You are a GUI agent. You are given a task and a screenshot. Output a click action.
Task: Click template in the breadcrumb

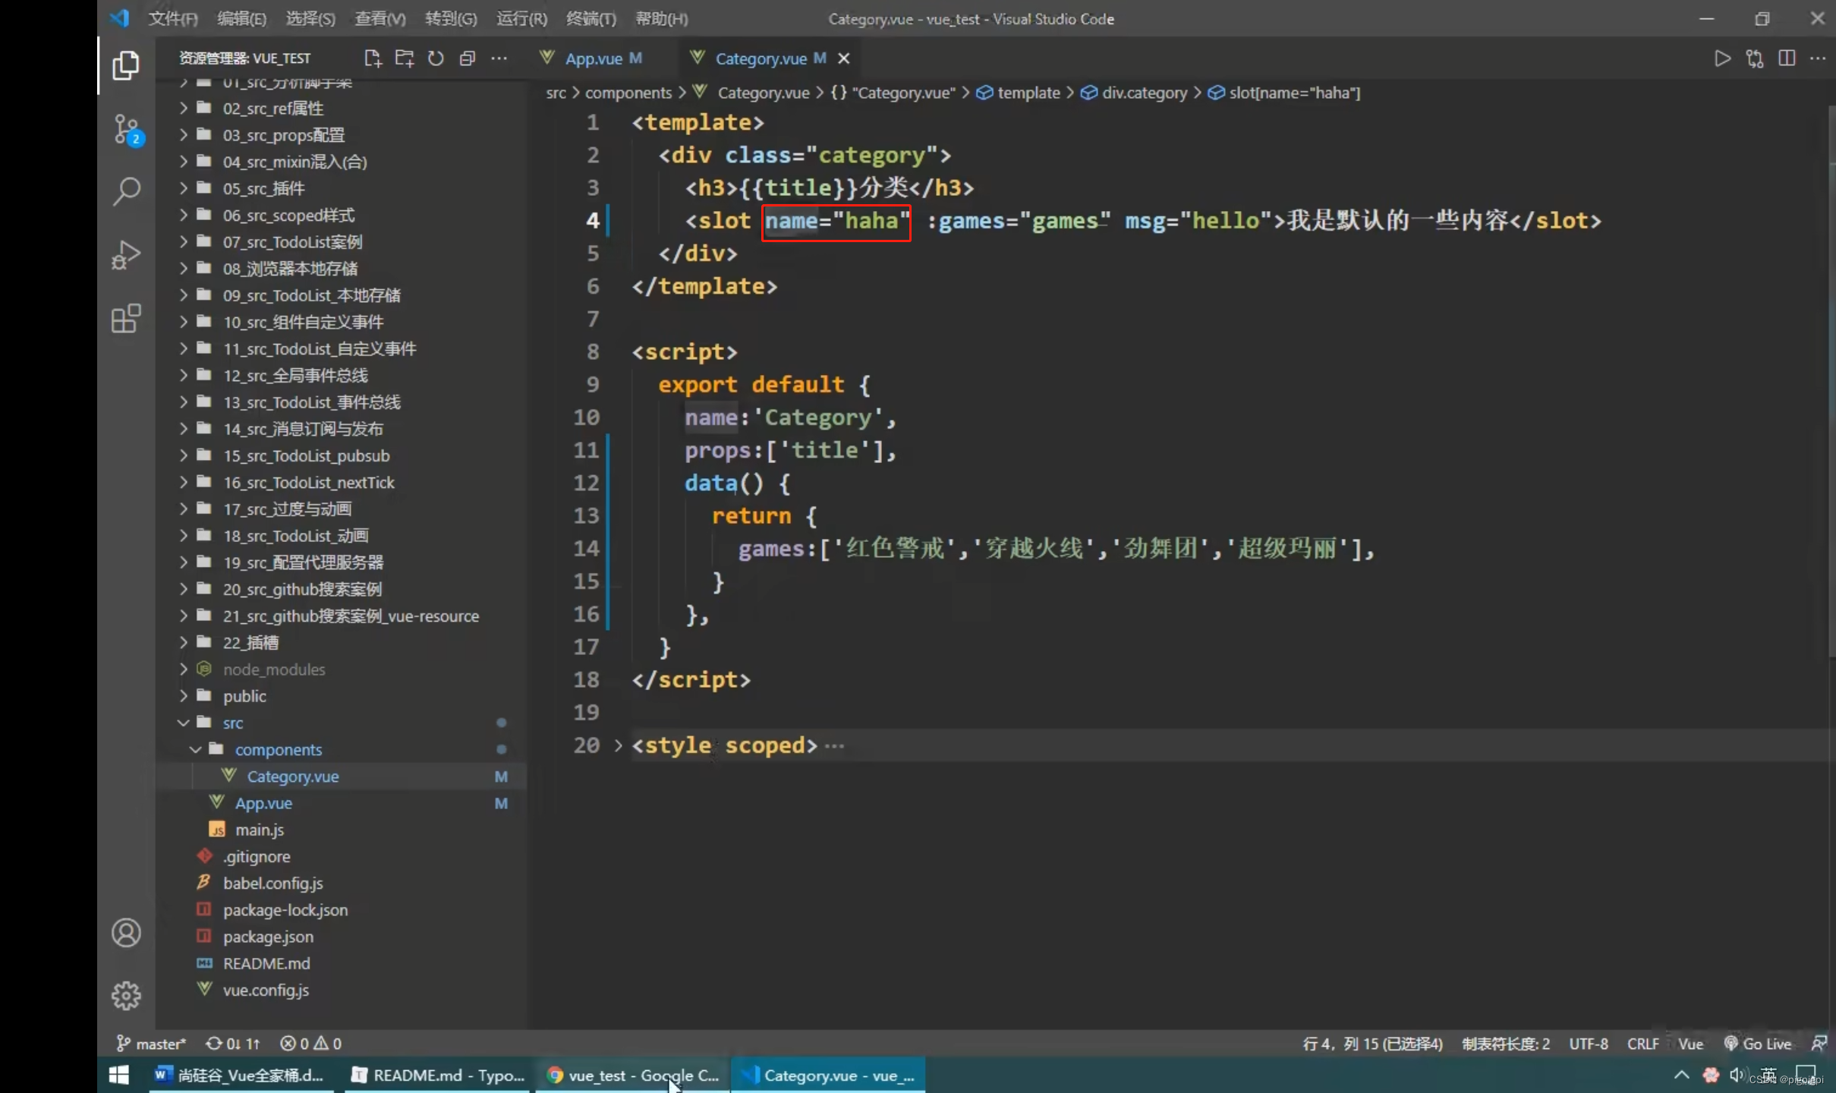tap(1028, 93)
